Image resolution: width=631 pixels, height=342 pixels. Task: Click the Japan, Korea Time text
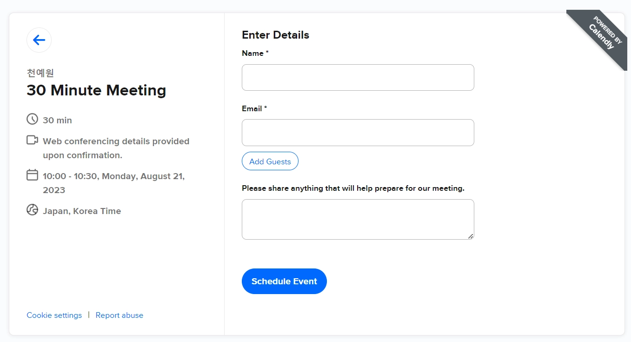pos(82,211)
